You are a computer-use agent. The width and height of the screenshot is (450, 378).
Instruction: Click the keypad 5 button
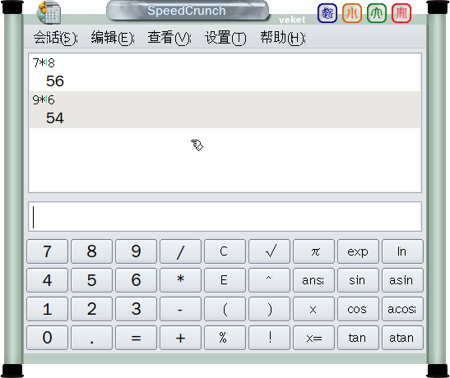[91, 280]
